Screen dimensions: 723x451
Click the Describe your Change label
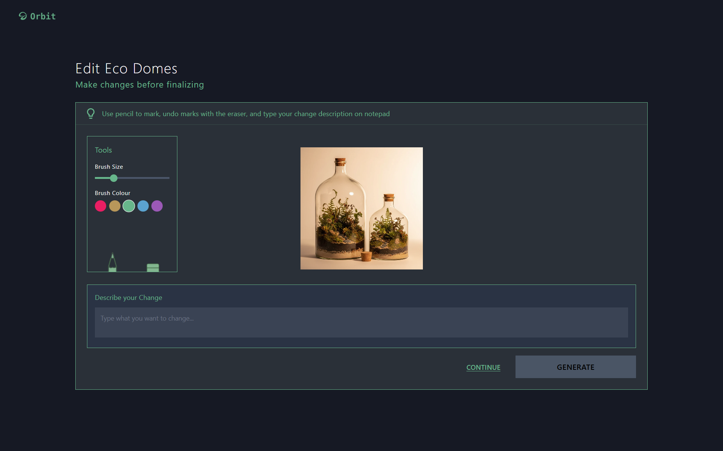coord(128,298)
